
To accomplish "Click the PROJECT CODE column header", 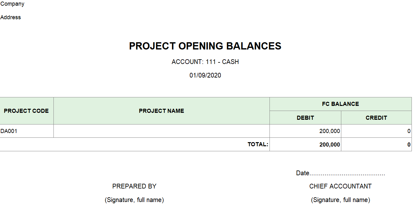I will tap(26, 111).
